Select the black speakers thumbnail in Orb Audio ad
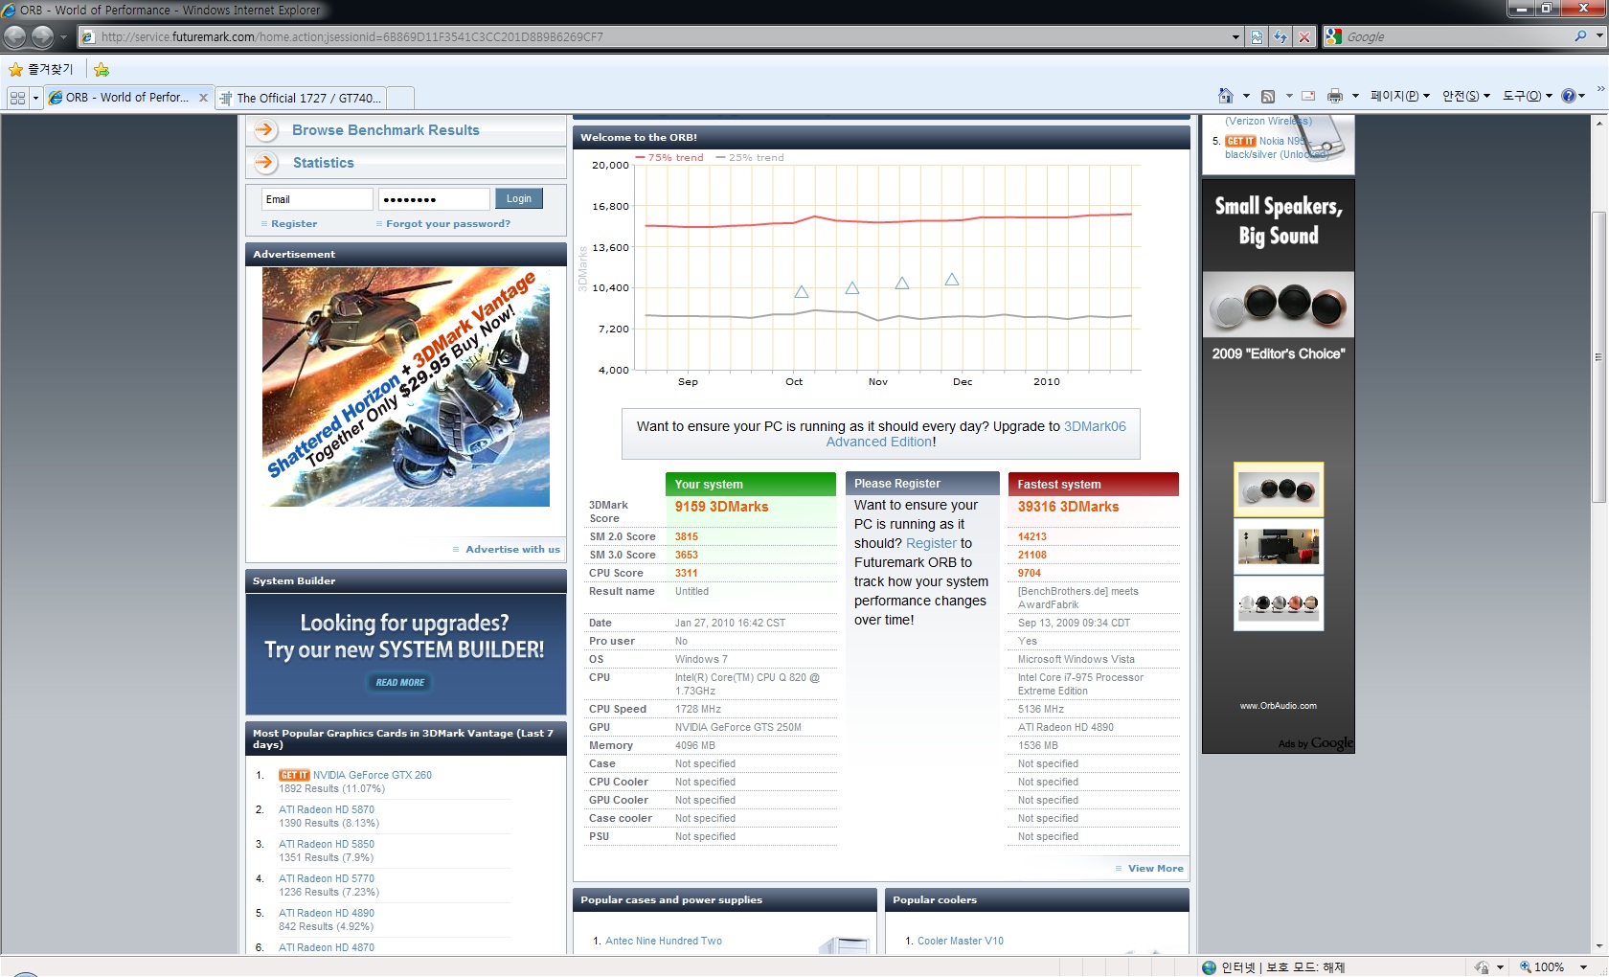The height and width of the screenshot is (977, 1609). [x=1279, y=489]
